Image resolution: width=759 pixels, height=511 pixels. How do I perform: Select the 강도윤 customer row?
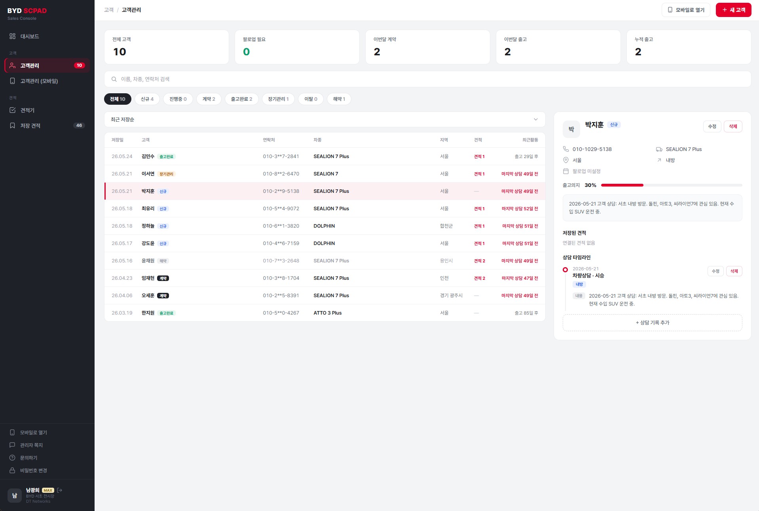tap(324, 243)
